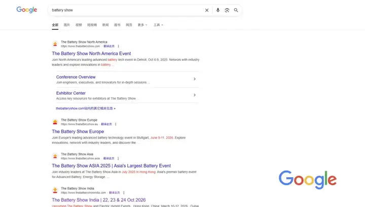
Task: Open the 更多 (More) dropdown
Action: pos(142,25)
